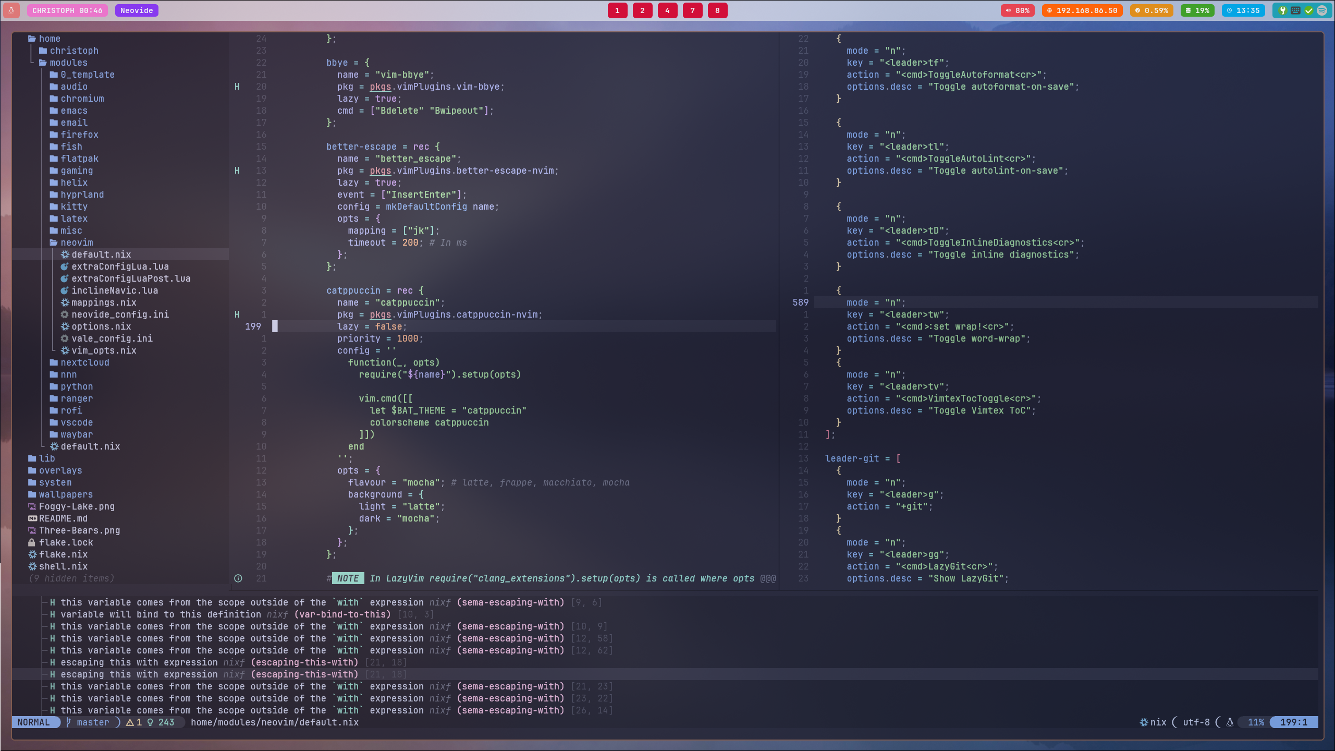Open the options.nix file
The height and width of the screenshot is (751, 1335).
[101, 326]
